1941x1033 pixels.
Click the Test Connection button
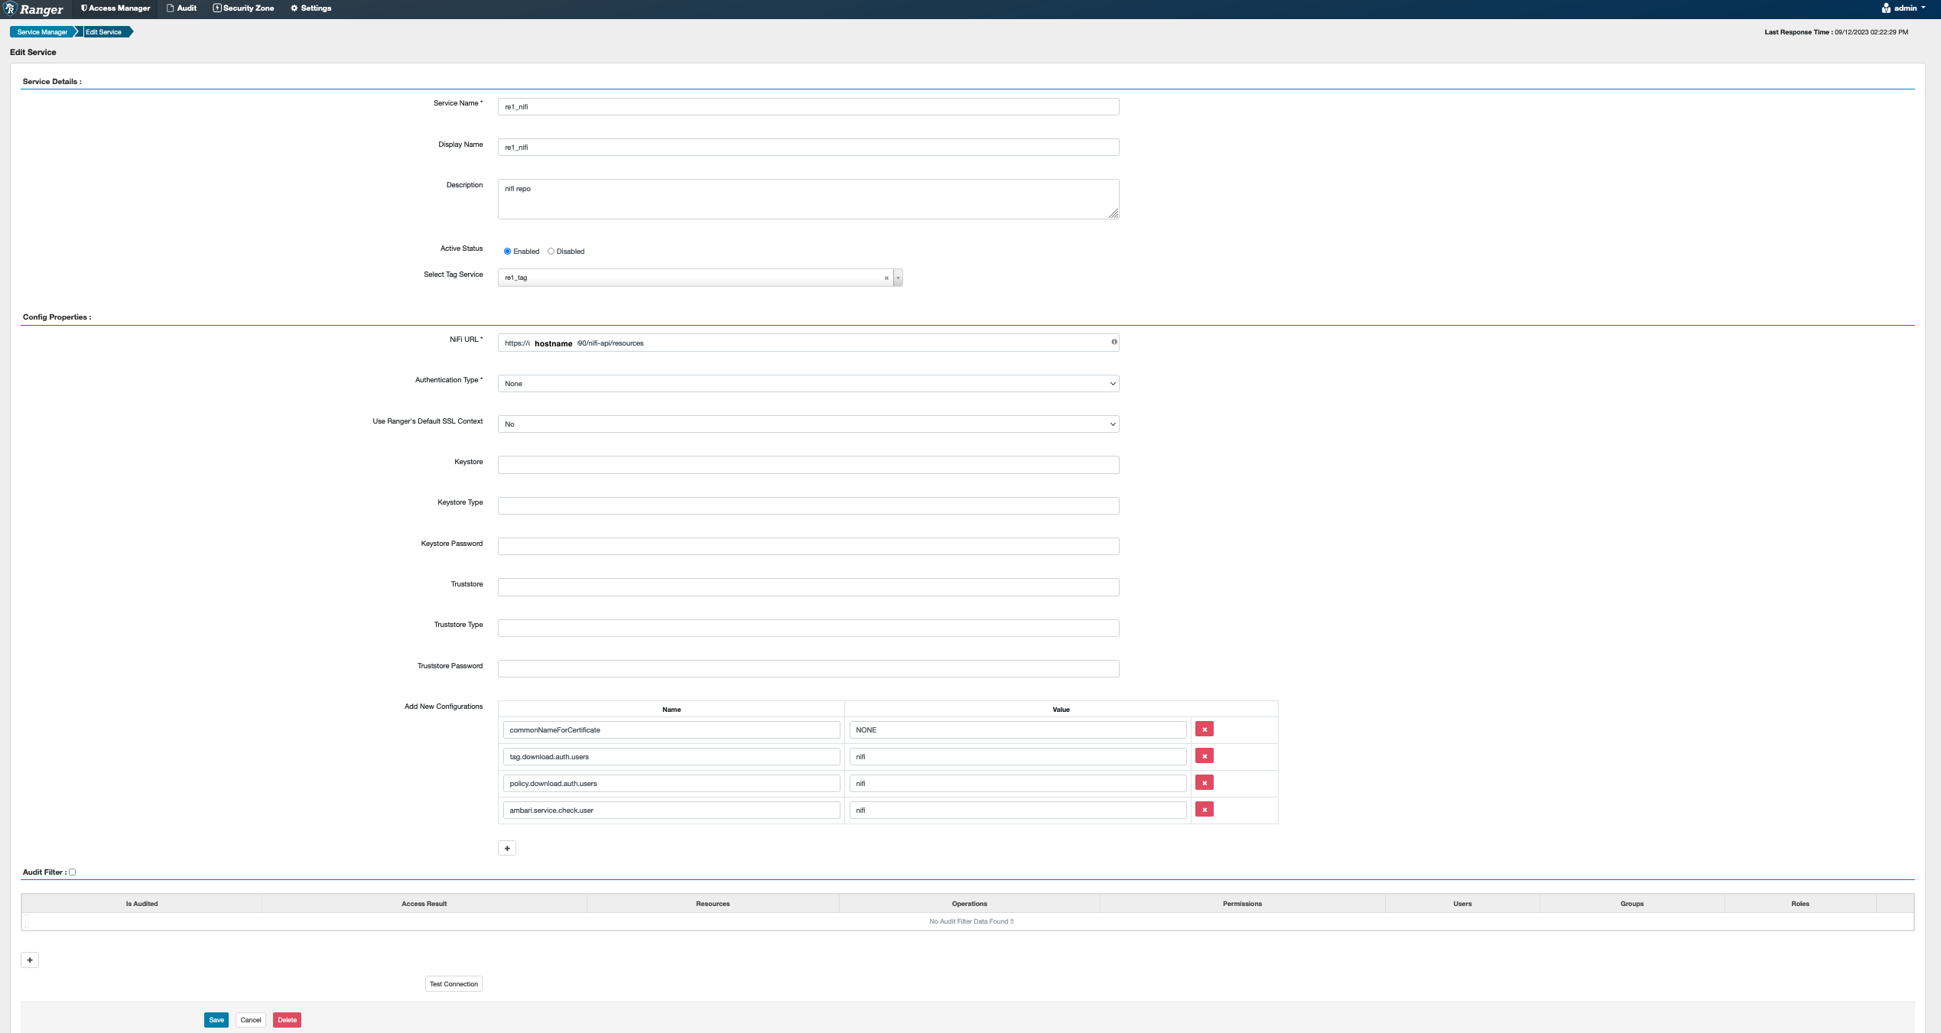[454, 984]
